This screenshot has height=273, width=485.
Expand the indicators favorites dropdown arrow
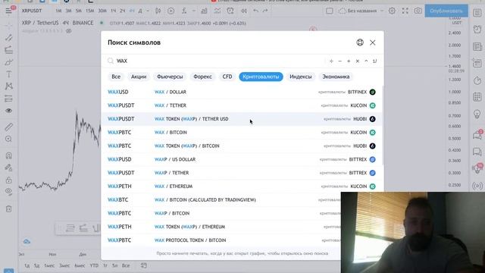(194, 11)
